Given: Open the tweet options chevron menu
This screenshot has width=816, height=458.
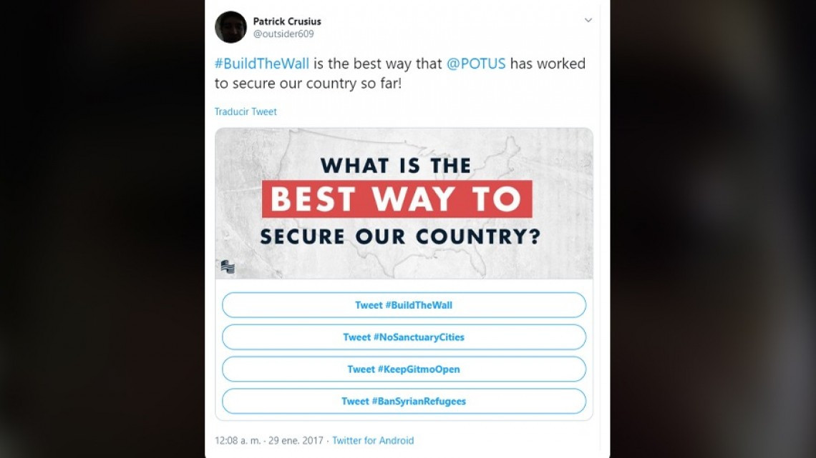Looking at the screenshot, I should 588,20.
